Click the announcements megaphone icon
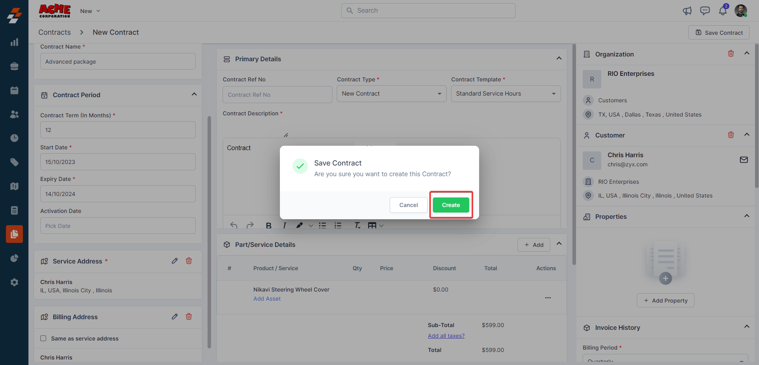759x365 pixels. [687, 11]
